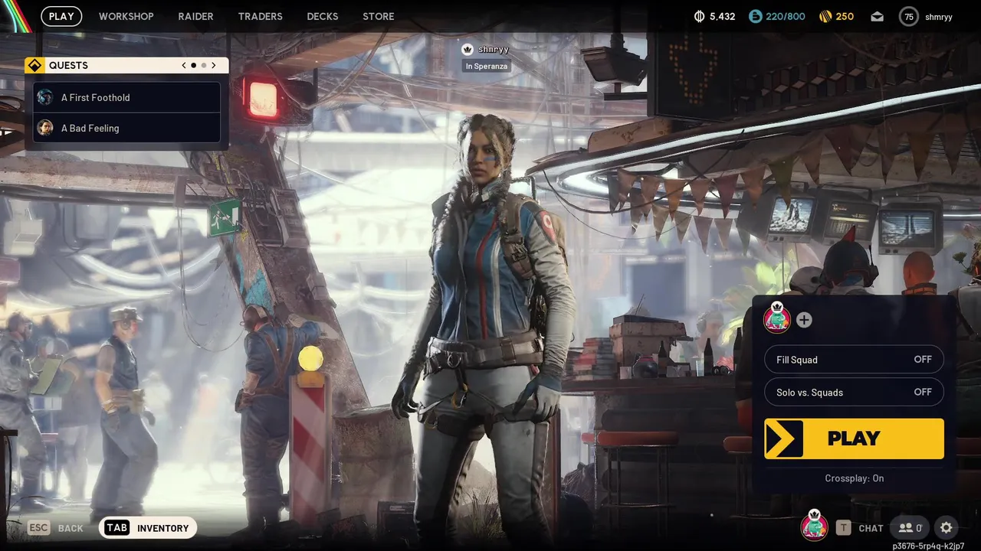Open the mail inbox envelope icon
The height and width of the screenshot is (551, 981).
click(x=878, y=16)
